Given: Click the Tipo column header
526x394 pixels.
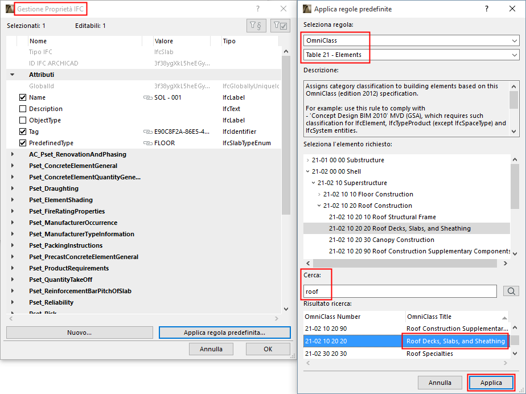Looking at the screenshot, I should tap(249, 41).
